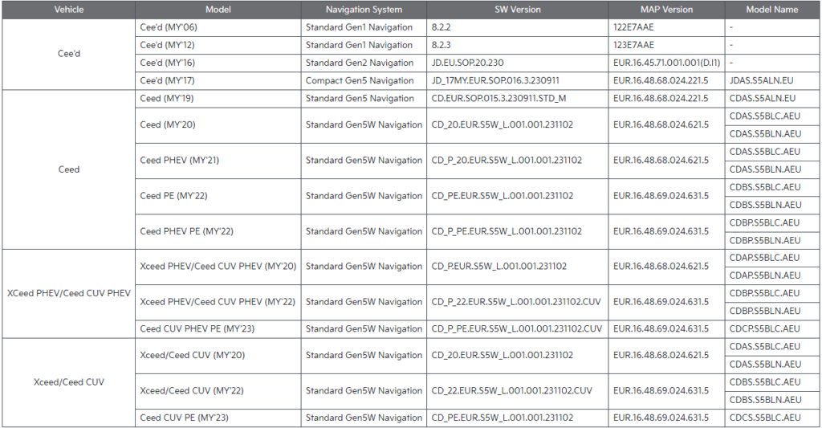Select MAP version in Ceed PHEV (MY'21) row
The image size is (822, 428).
666,161
